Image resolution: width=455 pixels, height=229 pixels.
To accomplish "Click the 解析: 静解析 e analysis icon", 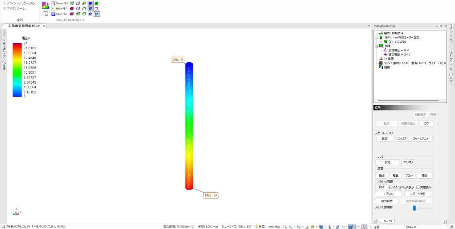I will pos(381,33).
